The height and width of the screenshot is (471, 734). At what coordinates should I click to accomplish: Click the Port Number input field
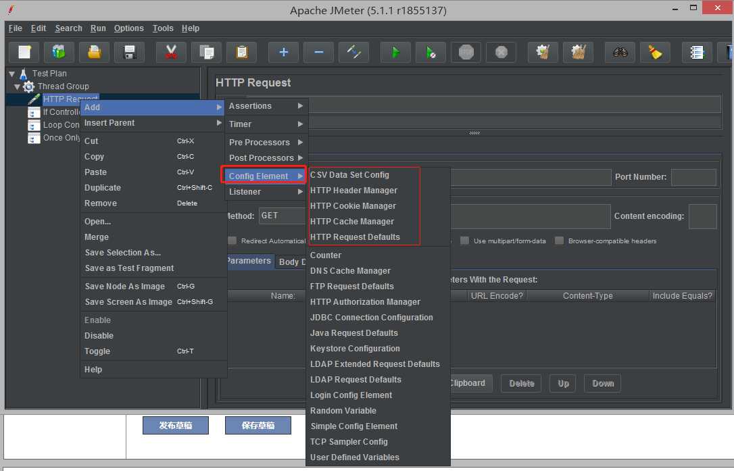click(x=693, y=177)
